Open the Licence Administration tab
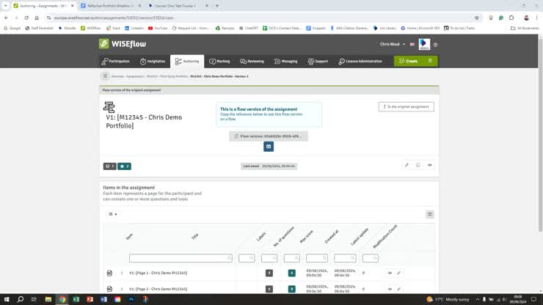Screen dimensions: 543x305 360,62
